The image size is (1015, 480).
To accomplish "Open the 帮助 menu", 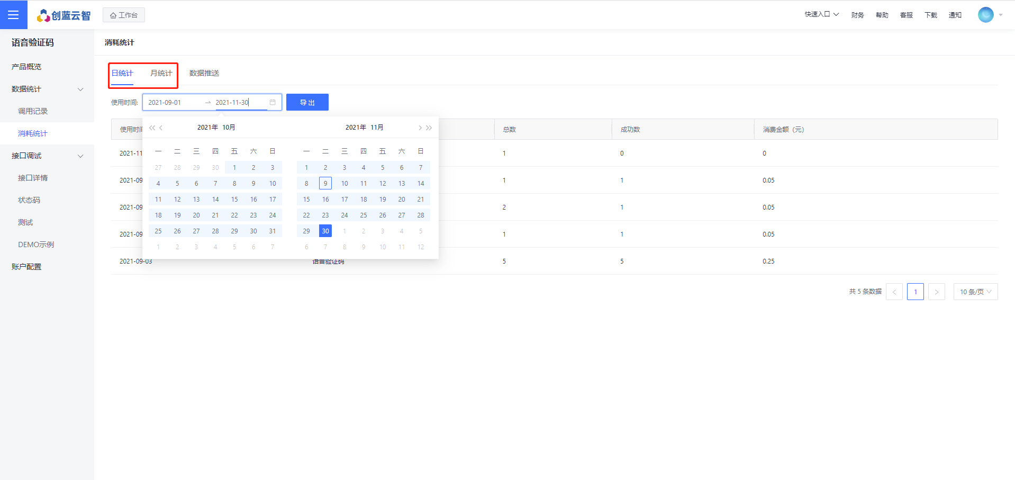I will (x=882, y=15).
